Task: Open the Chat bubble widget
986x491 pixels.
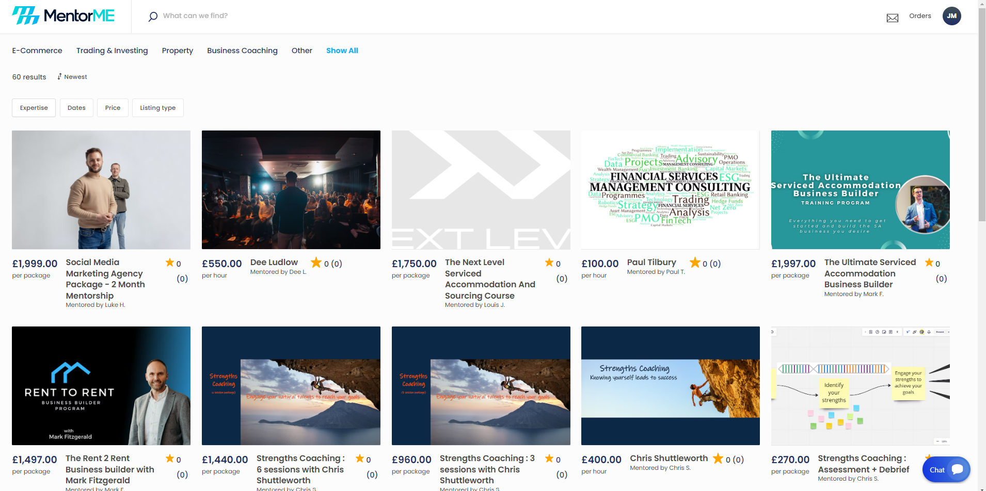Action: pos(946,469)
